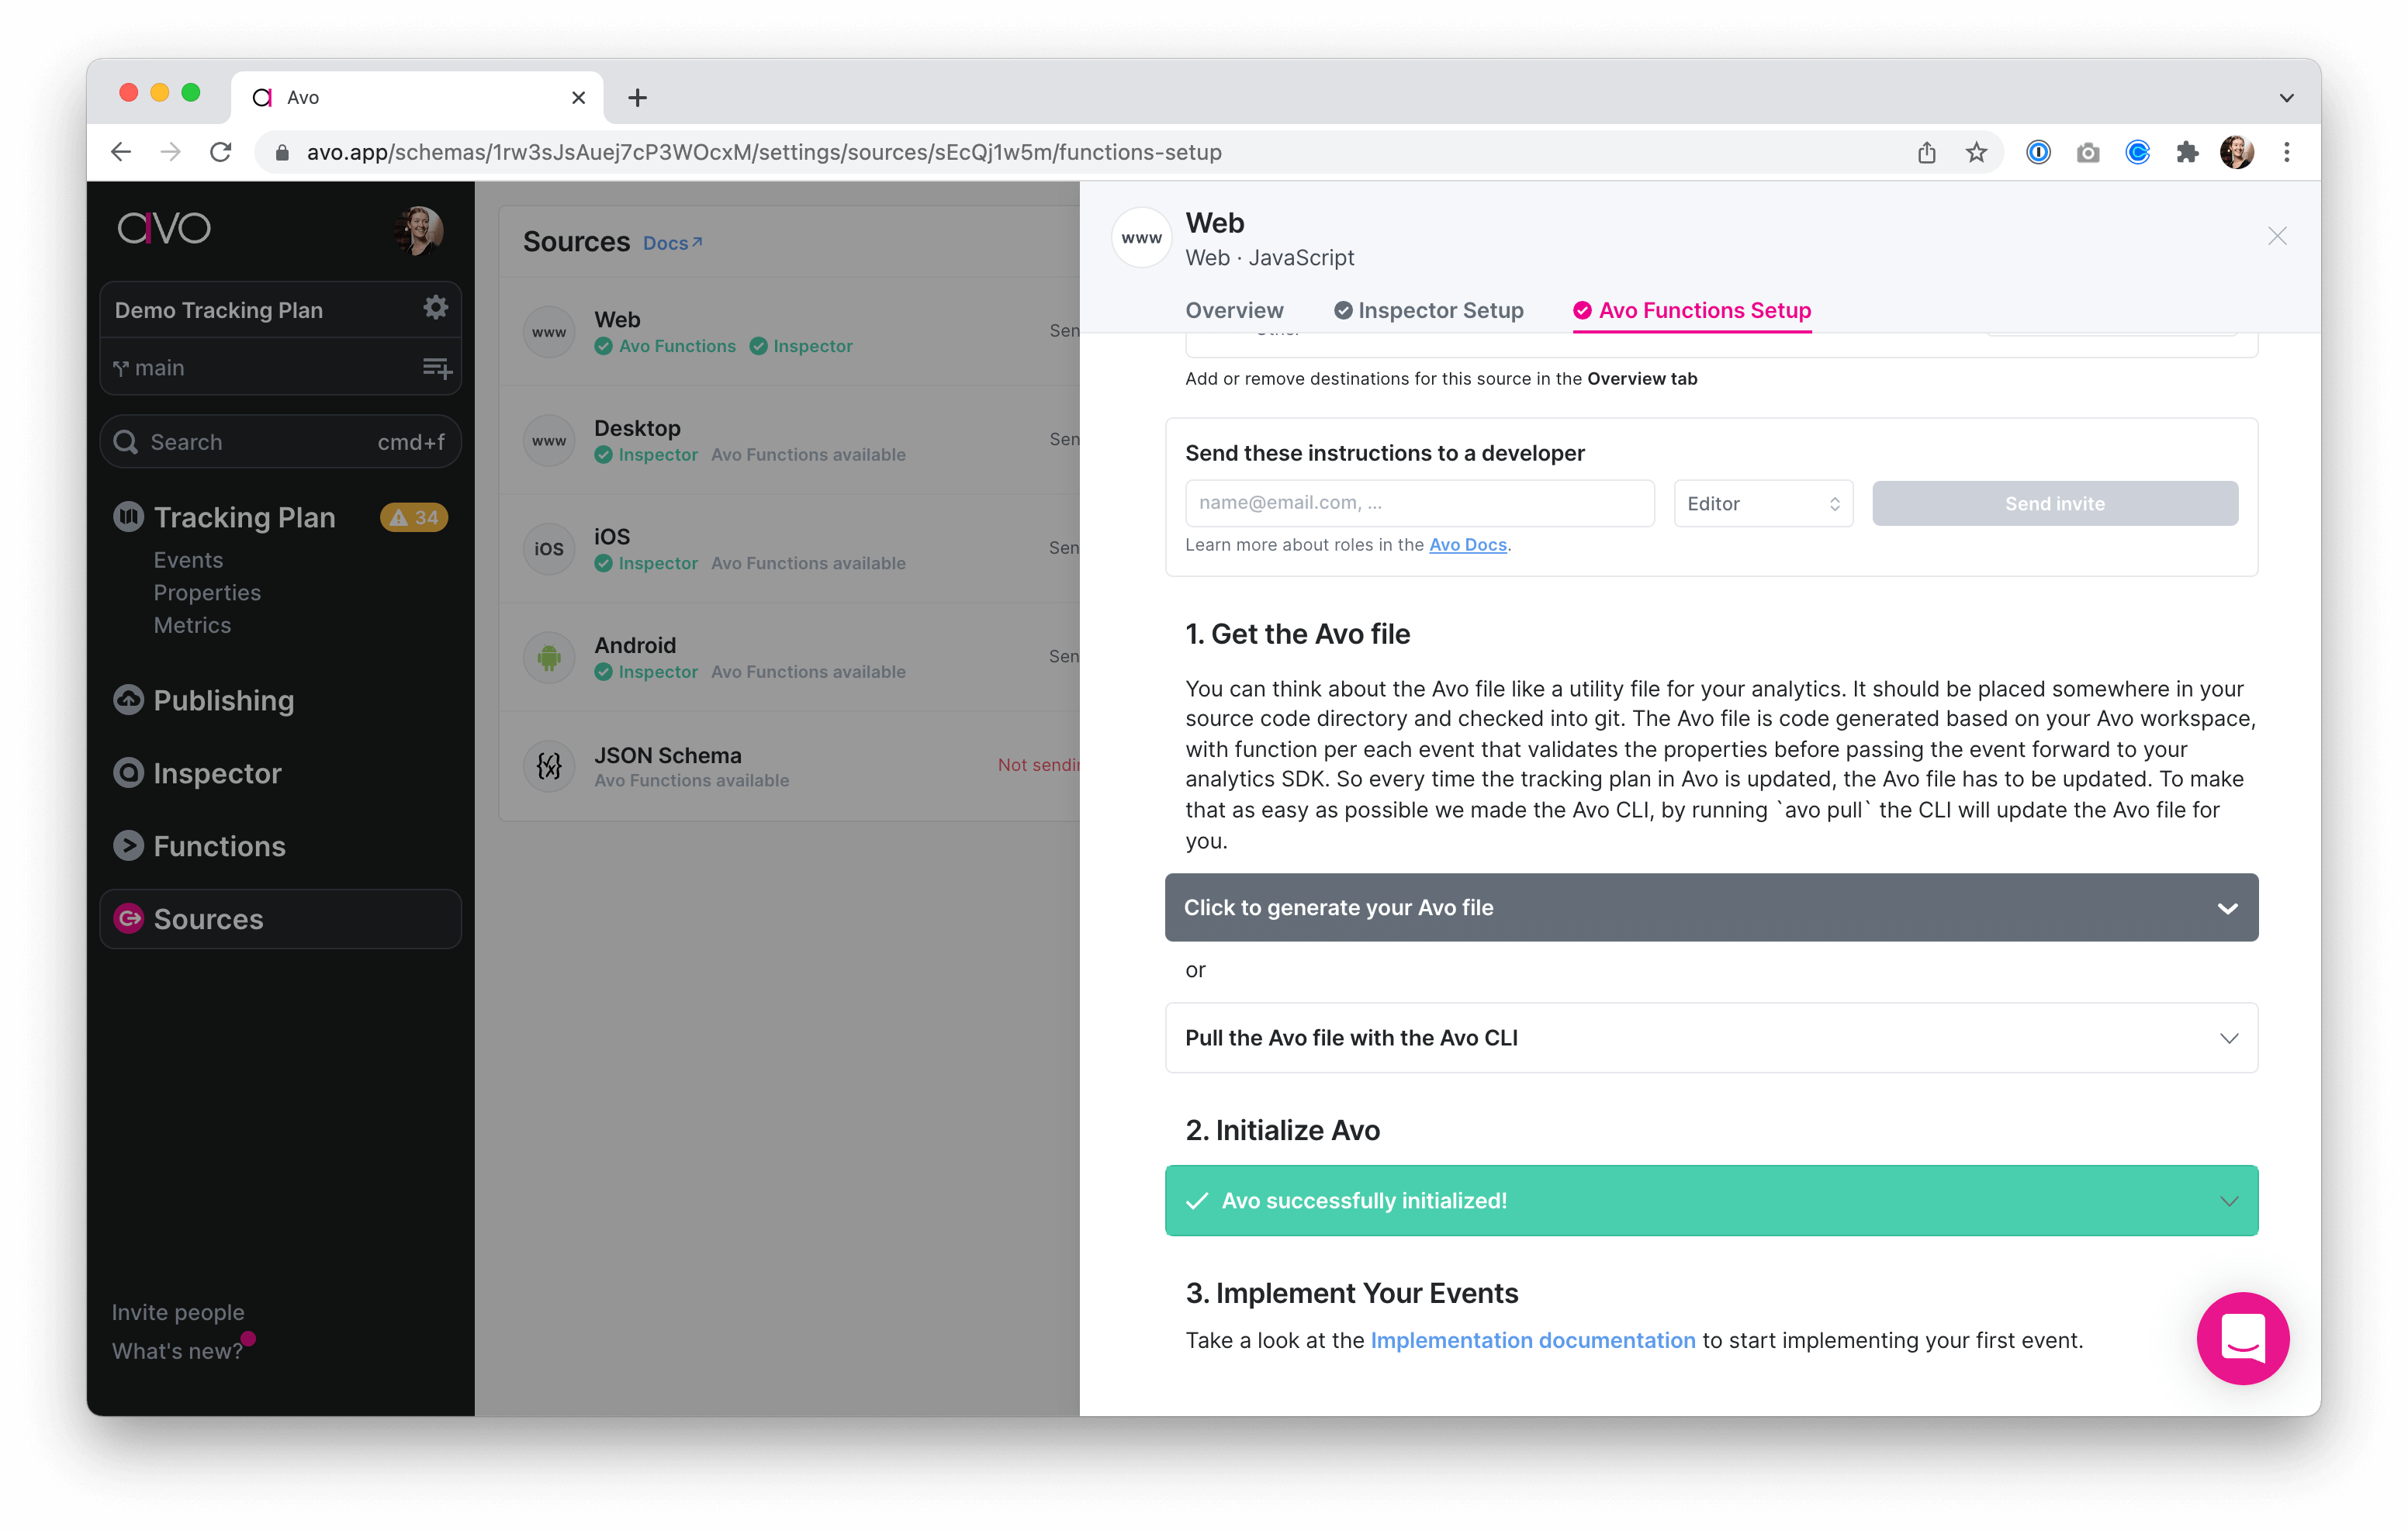Screen dimensions: 2408x1531
Task: Open the Editor role dropdown
Action: pos(1763,503)
